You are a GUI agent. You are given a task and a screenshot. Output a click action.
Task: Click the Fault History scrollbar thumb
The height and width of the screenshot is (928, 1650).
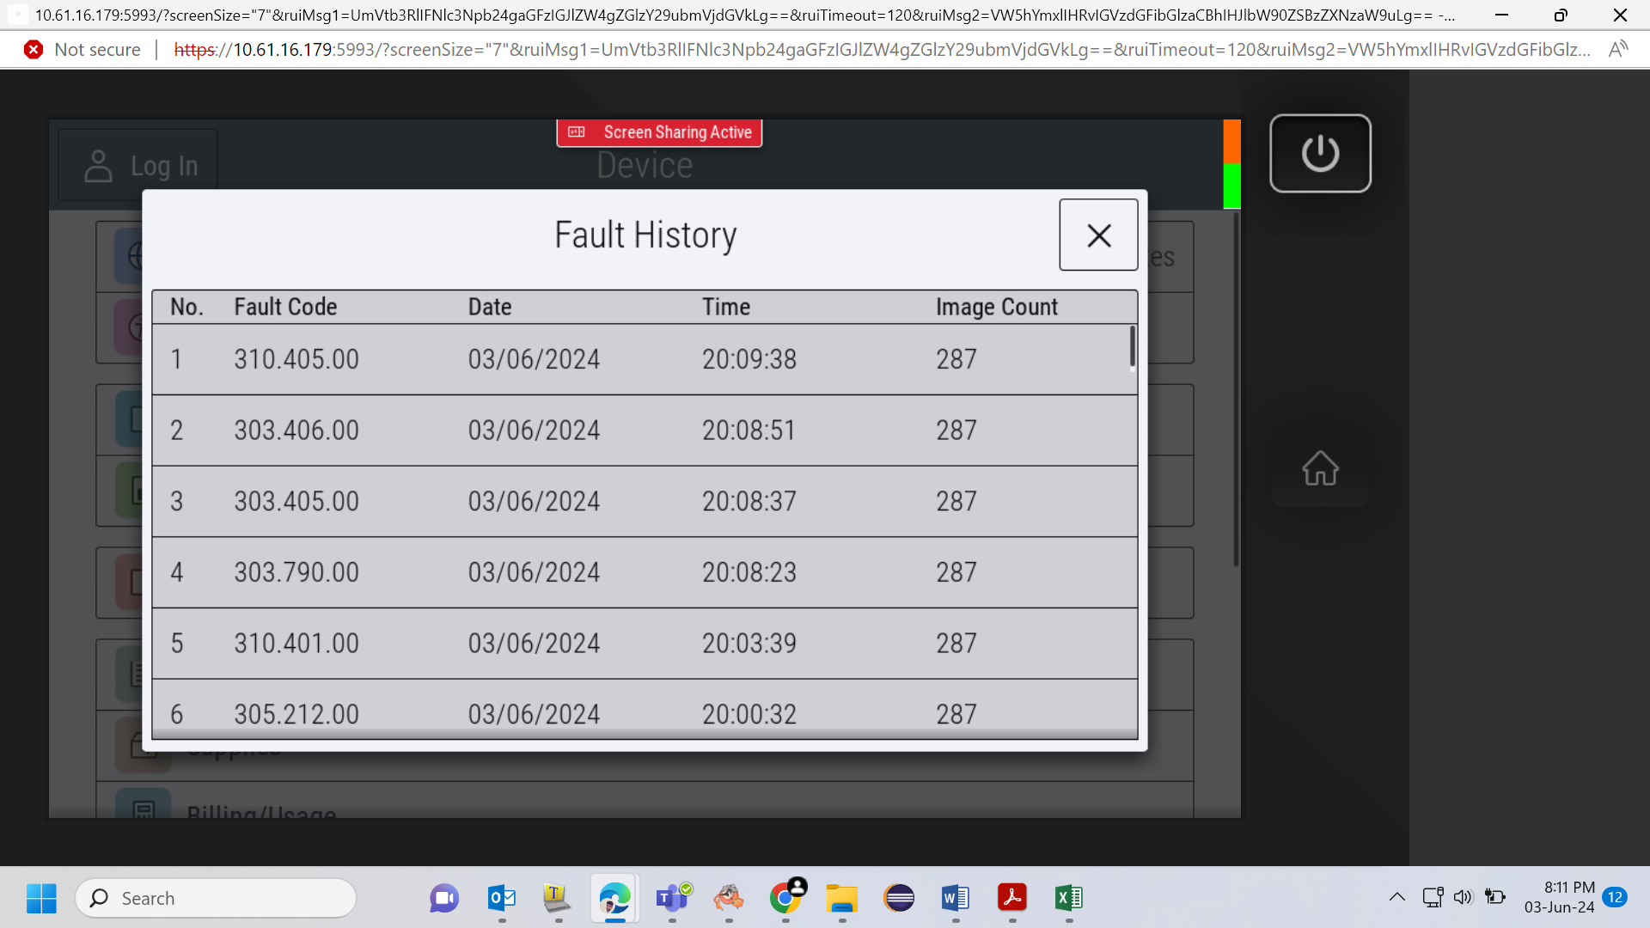[1133, 346]
